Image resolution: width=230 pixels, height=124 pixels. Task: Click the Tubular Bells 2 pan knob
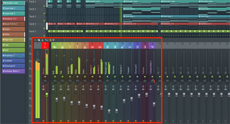152,82
